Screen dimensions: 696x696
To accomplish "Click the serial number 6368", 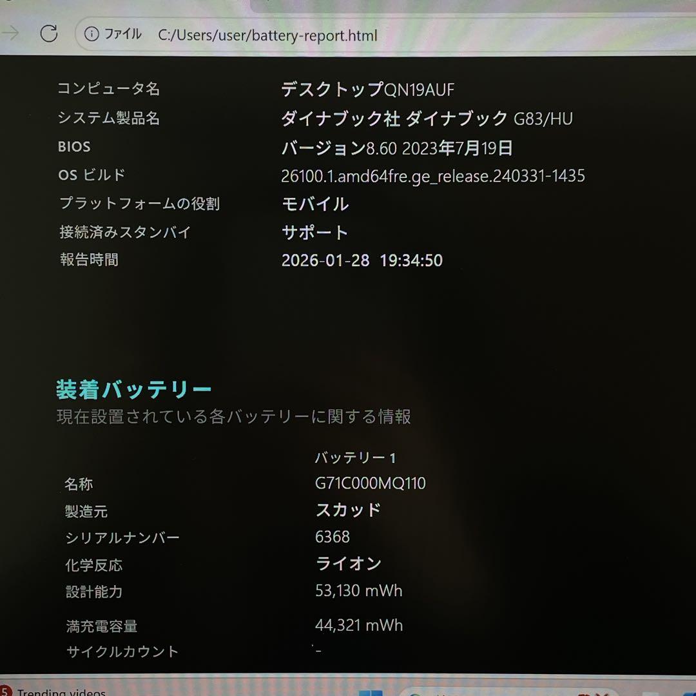I will point(333,537).
